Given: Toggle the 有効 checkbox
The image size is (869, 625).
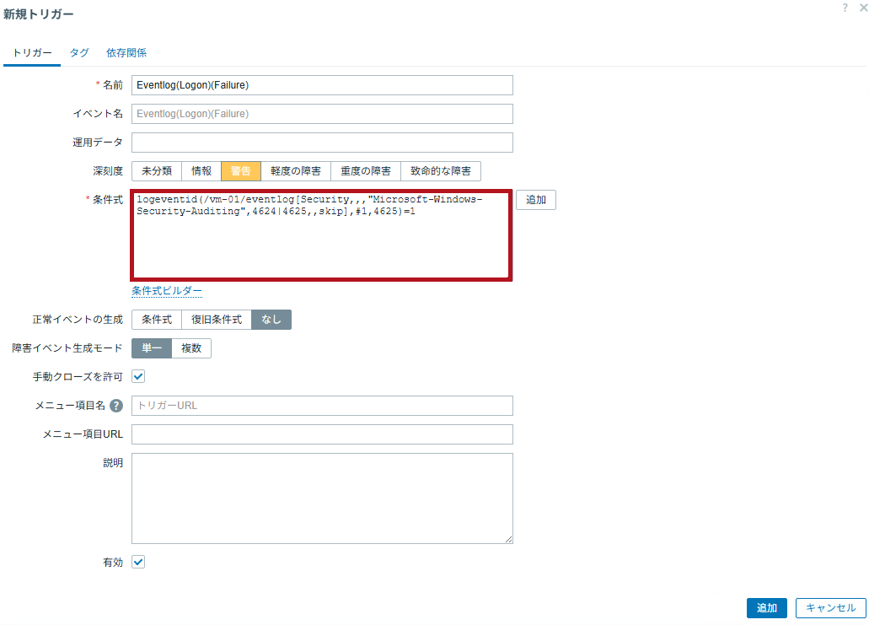Looking at the screenshot, I should (138, 562).
